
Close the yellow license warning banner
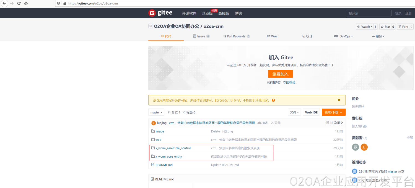(339, 100)
